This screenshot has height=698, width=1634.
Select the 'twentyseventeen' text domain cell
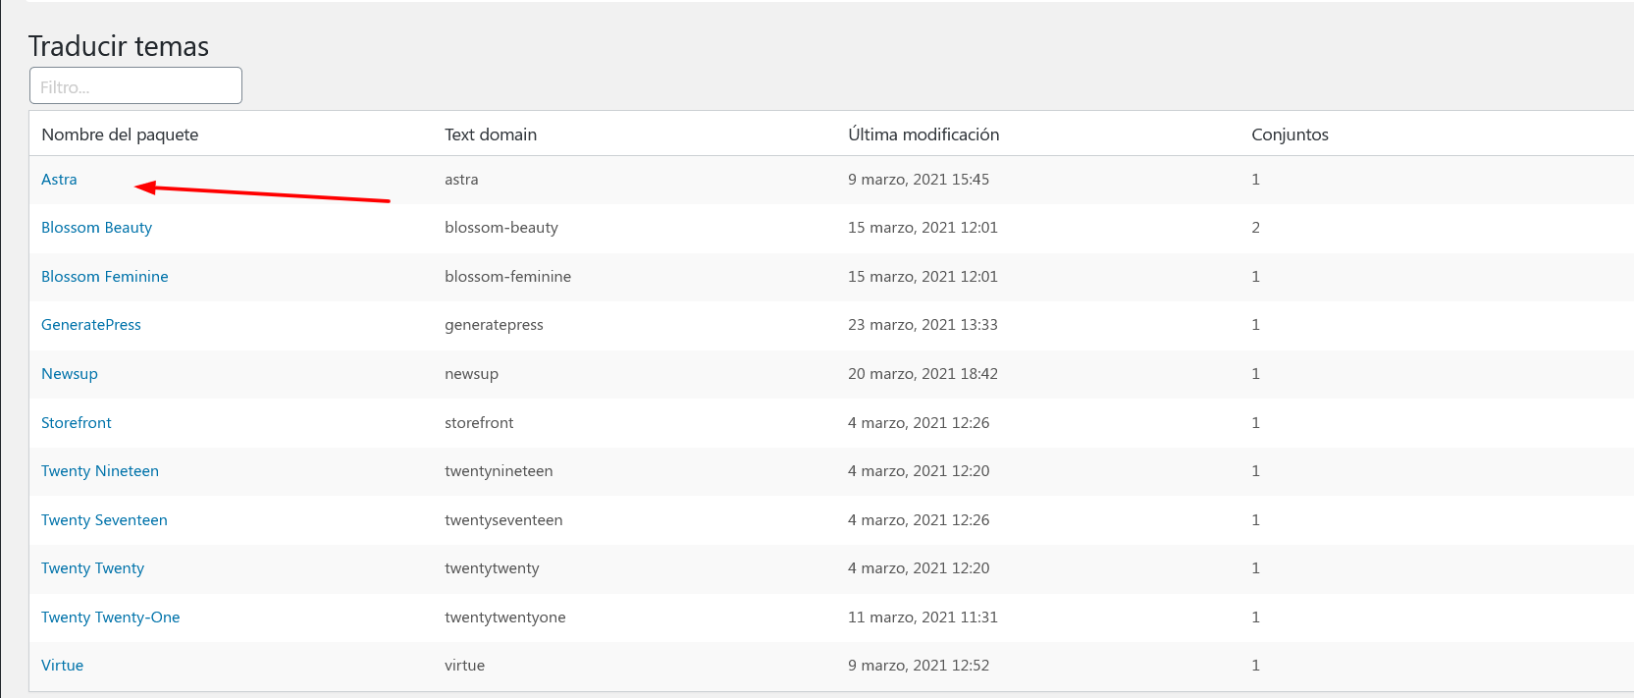click(x=503, y=520)
